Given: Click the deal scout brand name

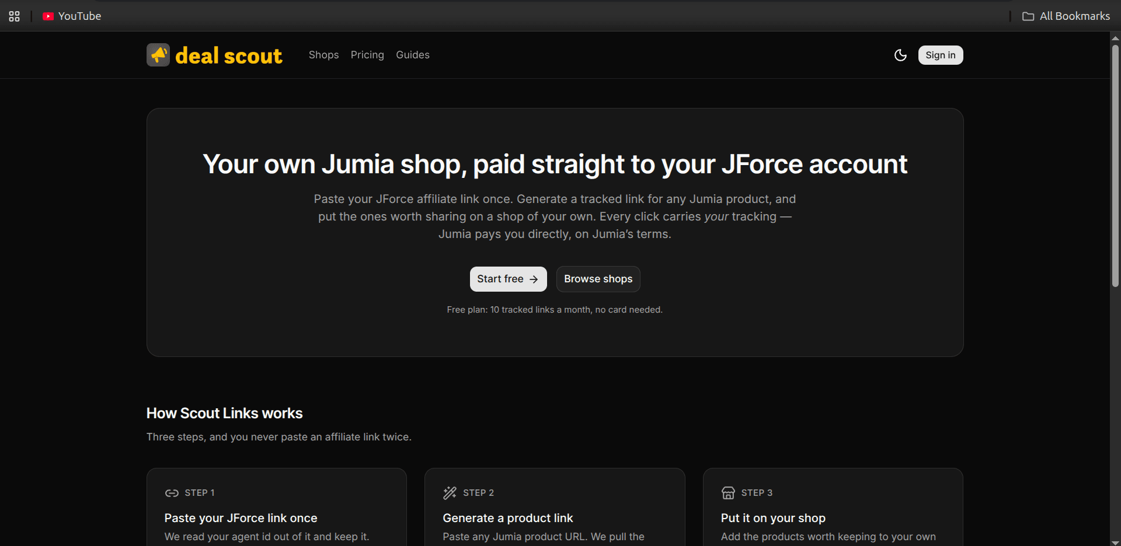Looking at the screenshot, I should pyautogui.click(x=229, y=55).
